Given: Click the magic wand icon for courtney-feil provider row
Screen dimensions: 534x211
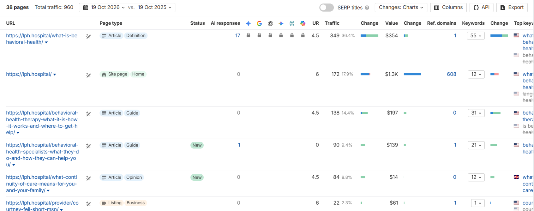Looking at the screenshot, I should point(88,204).
